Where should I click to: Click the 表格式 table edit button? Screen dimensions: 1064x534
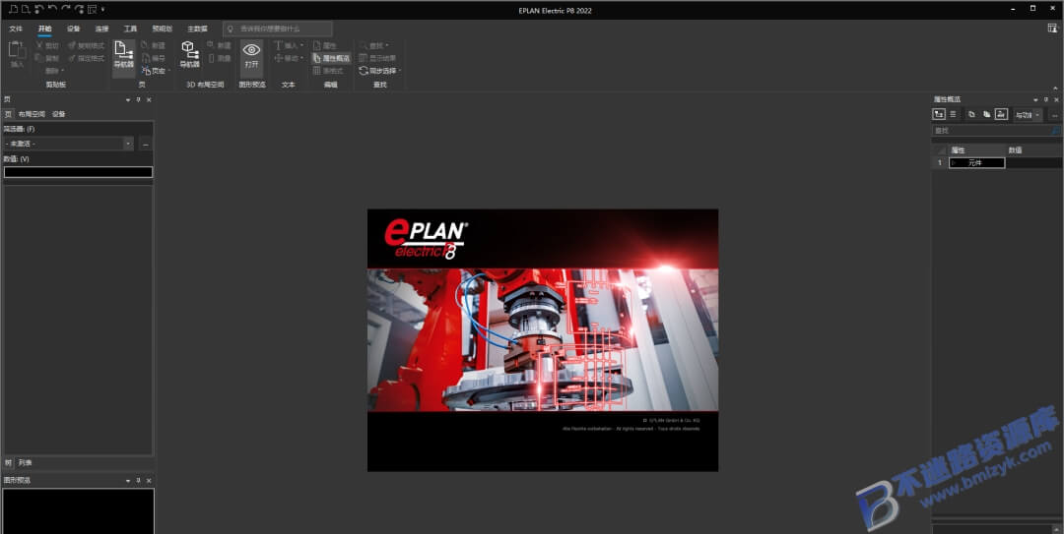[328, 71]
